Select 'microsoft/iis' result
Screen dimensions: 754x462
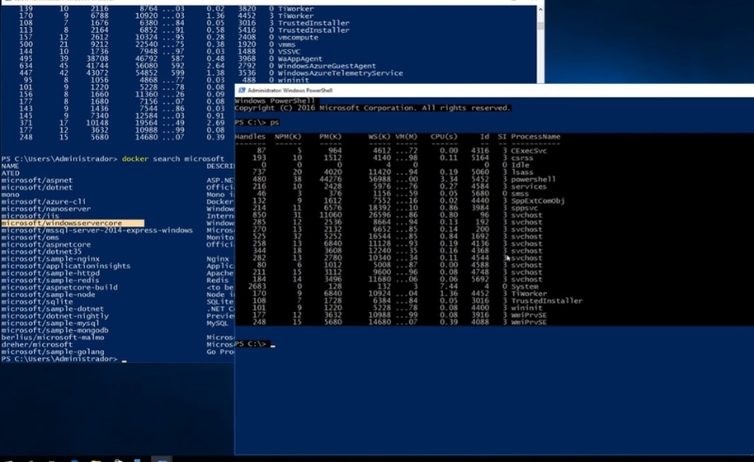(30, 216)
